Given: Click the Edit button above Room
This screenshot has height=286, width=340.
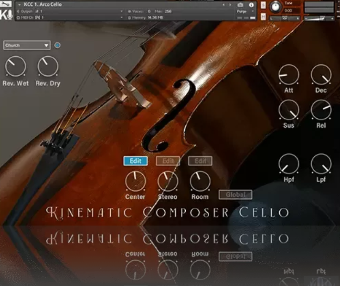Looking at the screenshot, I should (x=200, y=161).
